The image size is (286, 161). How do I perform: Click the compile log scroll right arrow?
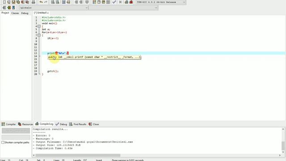click(280, 155)
